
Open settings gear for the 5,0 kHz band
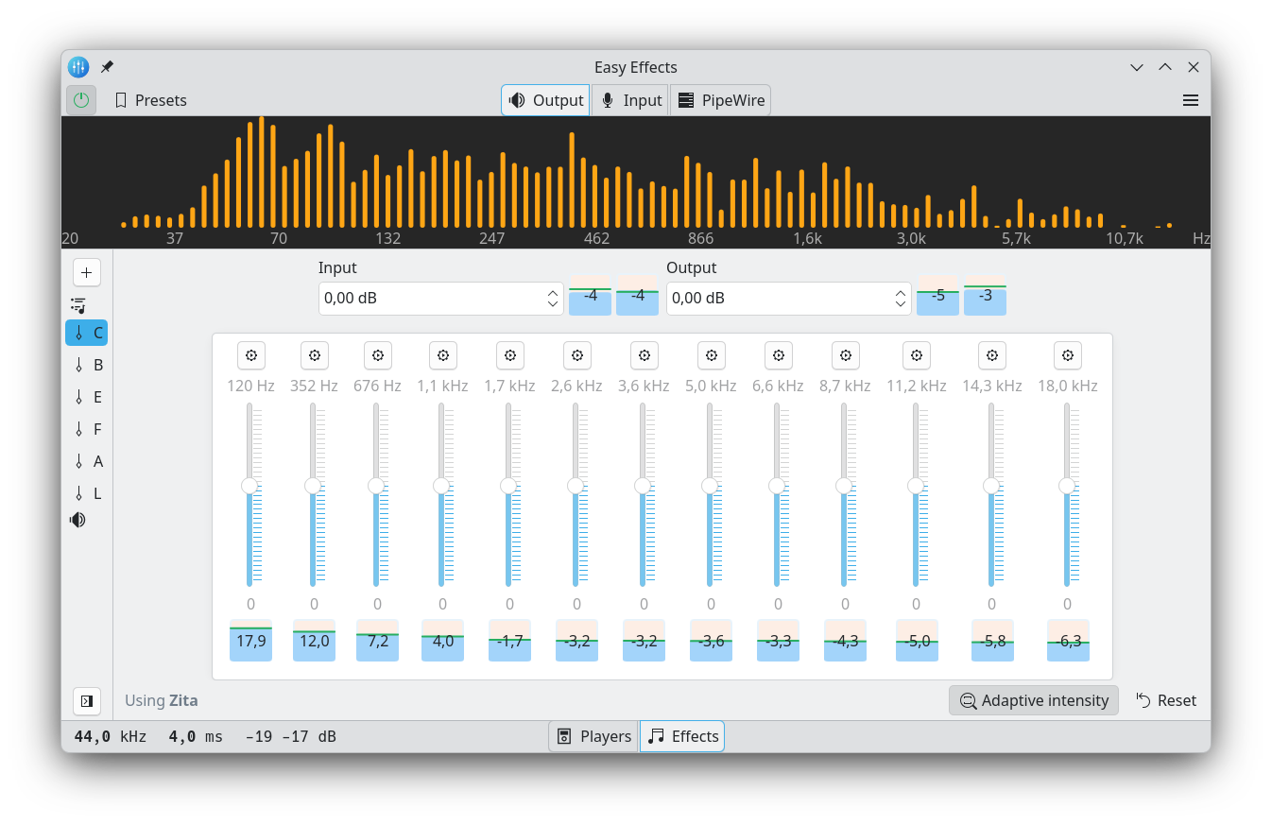click(x=711, y=355)
